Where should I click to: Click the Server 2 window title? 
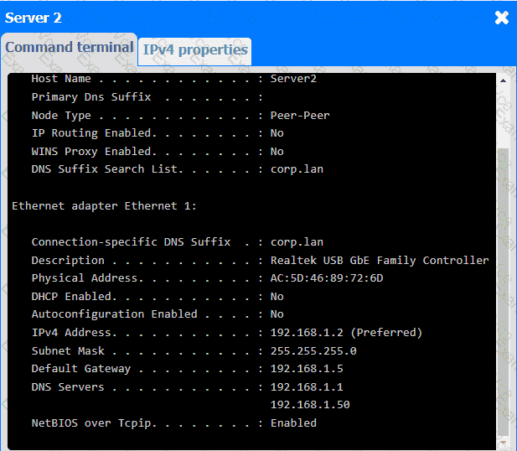click(34, 18)
